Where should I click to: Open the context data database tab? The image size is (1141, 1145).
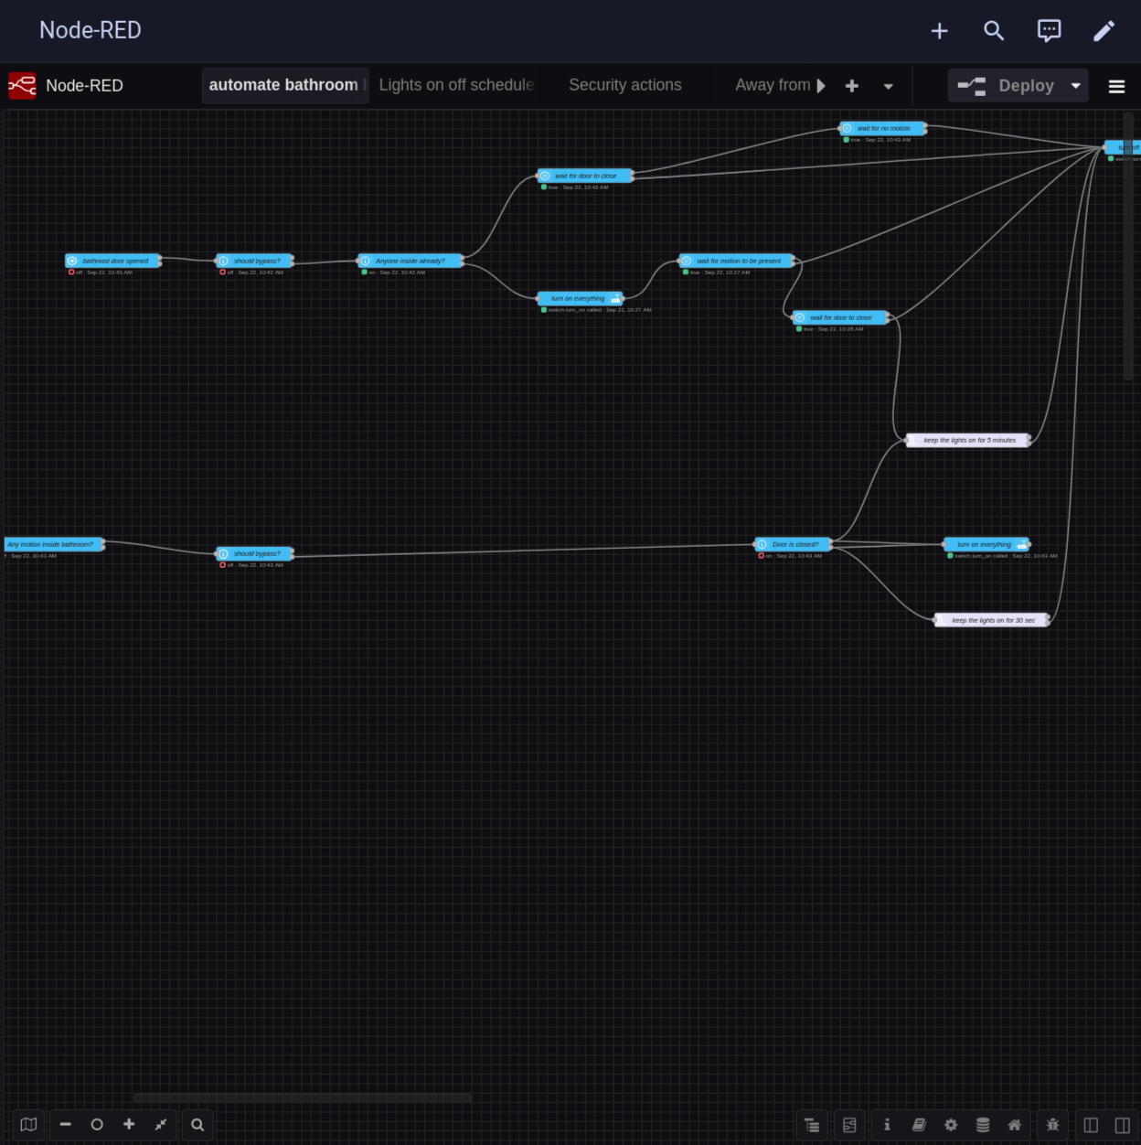tap(983, 1125)
